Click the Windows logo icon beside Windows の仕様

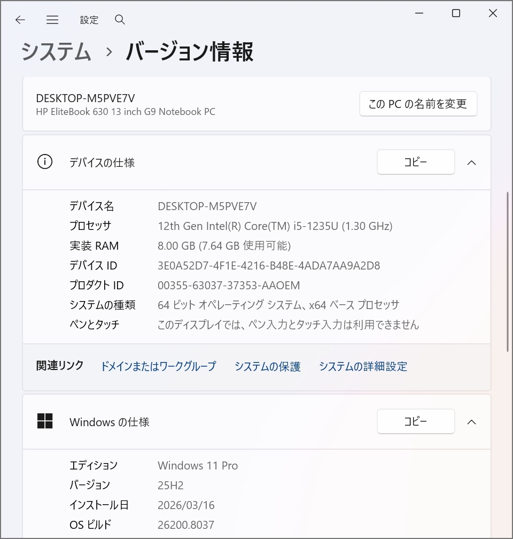tap(45, 421)
